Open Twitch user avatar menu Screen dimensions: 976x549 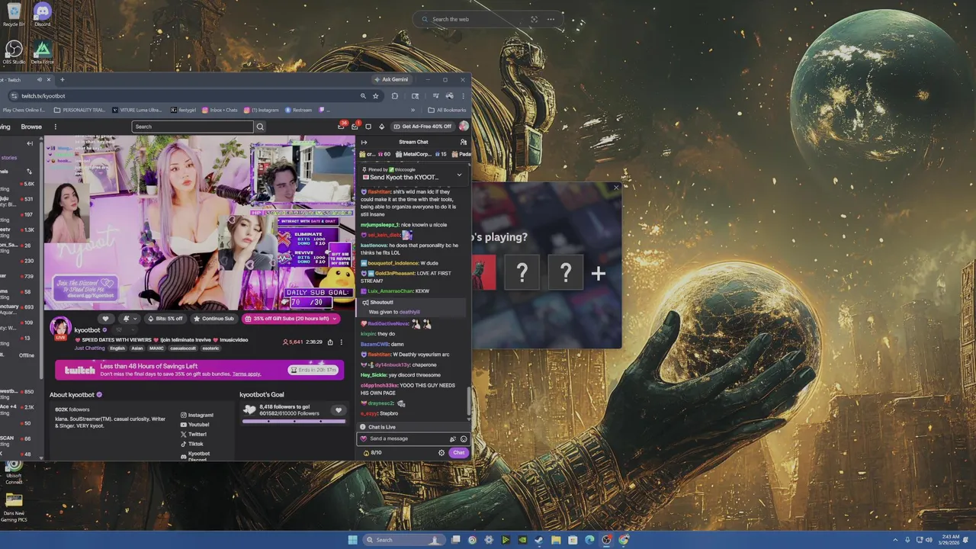[464, 127]
